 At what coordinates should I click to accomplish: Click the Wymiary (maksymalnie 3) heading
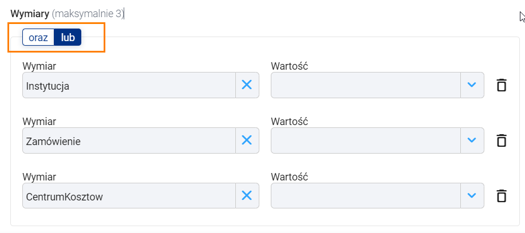(x=68, y=14)
